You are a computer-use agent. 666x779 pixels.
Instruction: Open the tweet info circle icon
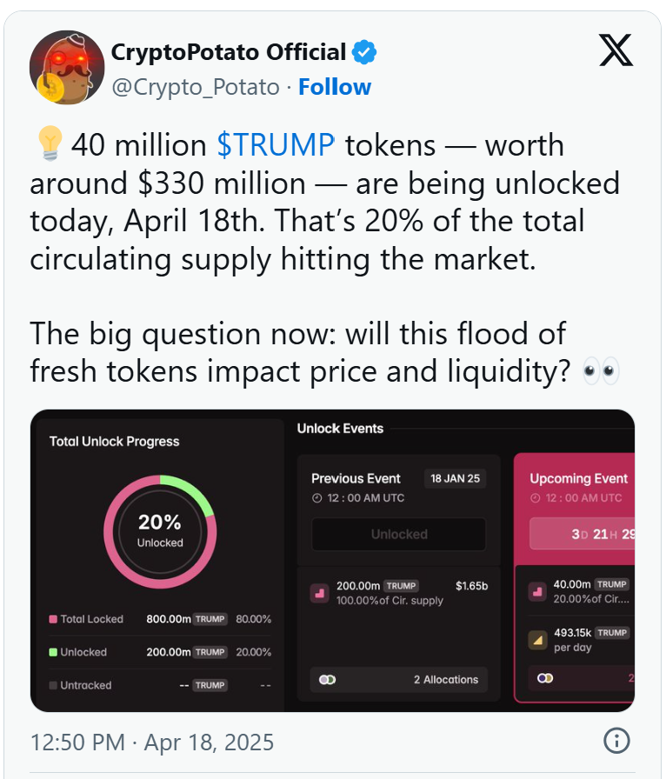[x=616, y=741]
